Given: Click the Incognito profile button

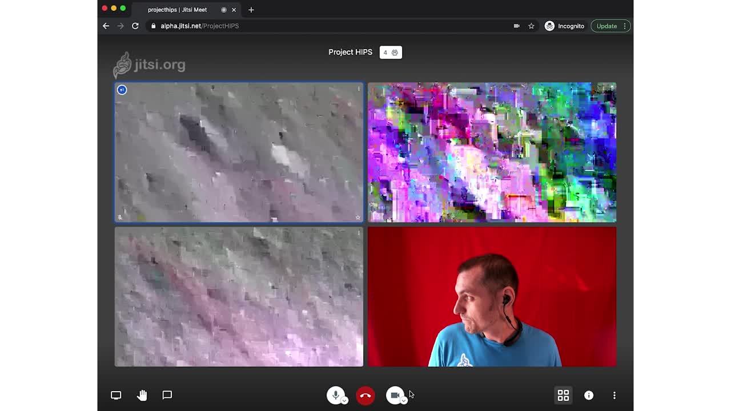Looking at the screenshot, I should 564,26.
